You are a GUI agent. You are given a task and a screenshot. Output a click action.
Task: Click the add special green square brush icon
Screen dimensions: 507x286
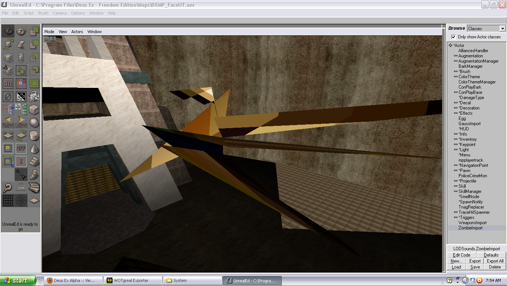(34, 83)
